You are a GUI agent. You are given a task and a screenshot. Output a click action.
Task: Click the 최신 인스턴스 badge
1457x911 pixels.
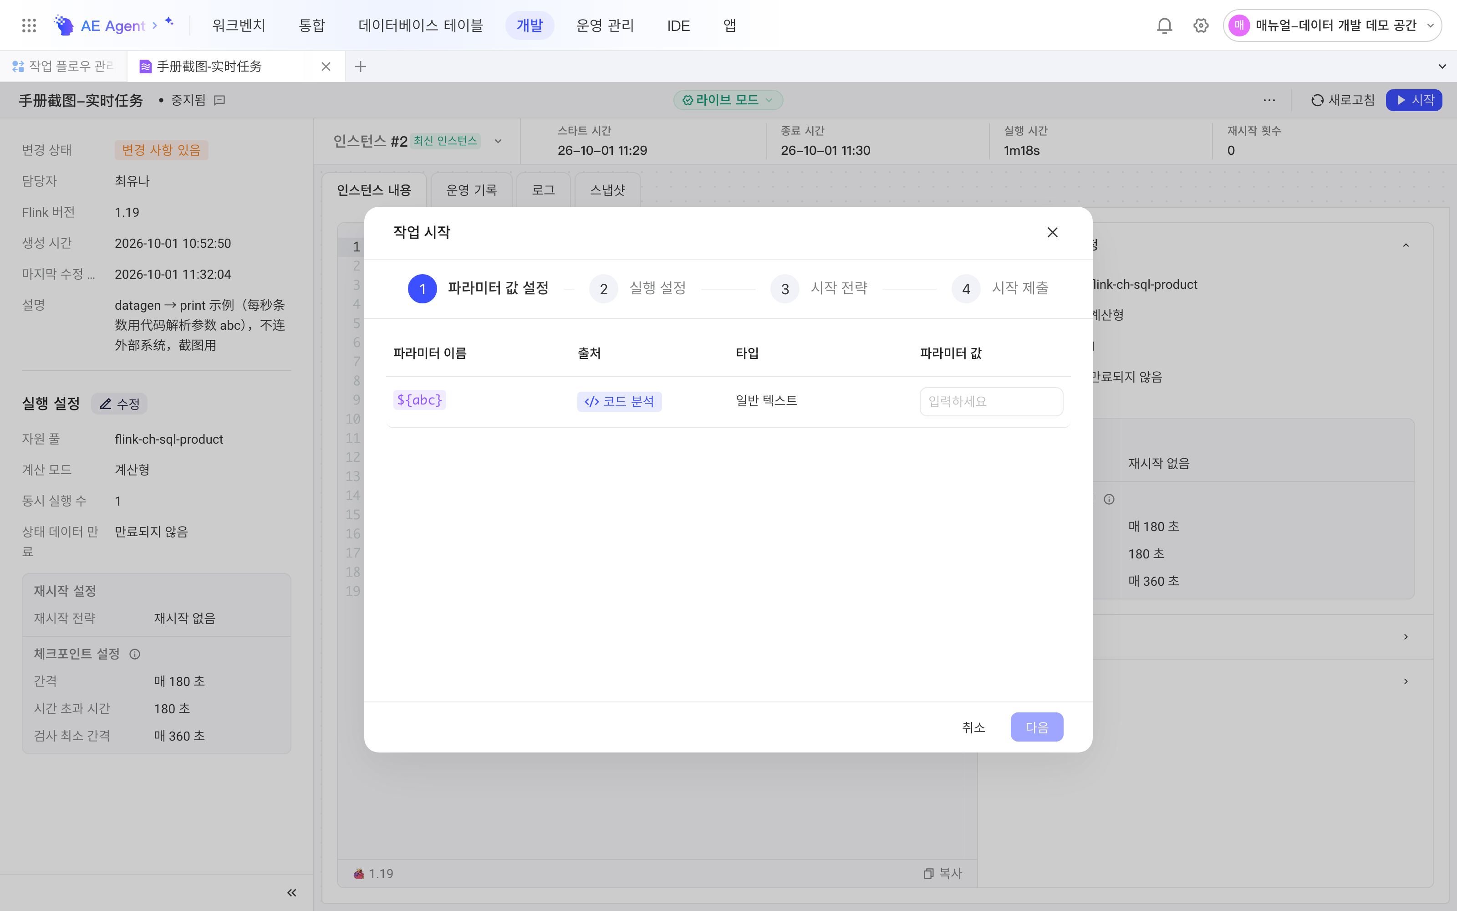tap(445, 141)
